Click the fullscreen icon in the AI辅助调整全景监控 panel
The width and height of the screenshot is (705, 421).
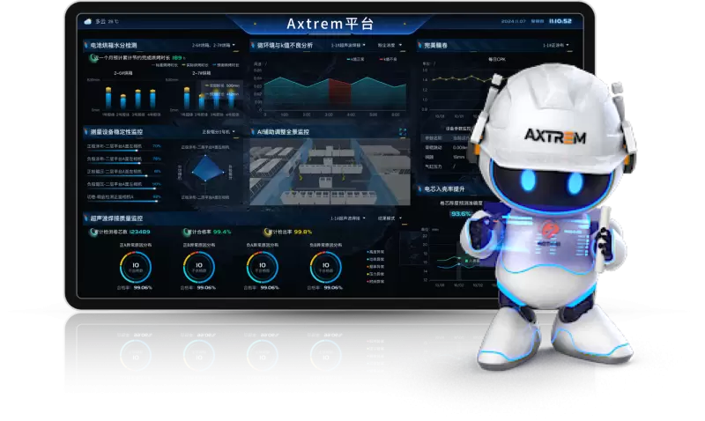[x=403, y=132]
